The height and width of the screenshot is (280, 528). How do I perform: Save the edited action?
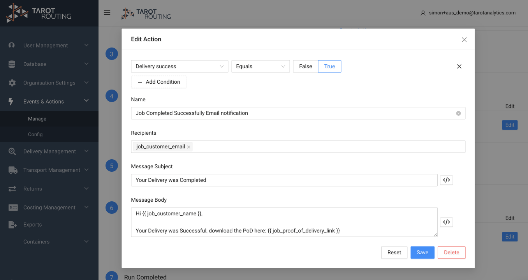click(x=422, y=252)
